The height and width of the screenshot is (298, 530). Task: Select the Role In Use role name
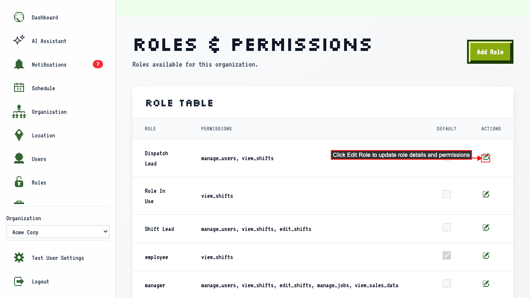click(155, 196)
